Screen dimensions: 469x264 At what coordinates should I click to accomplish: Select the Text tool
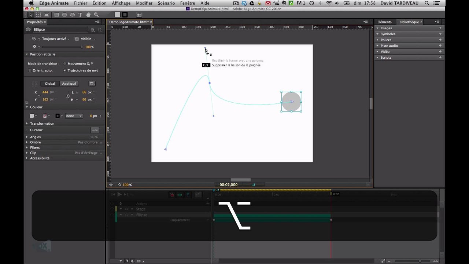(80, 15)
